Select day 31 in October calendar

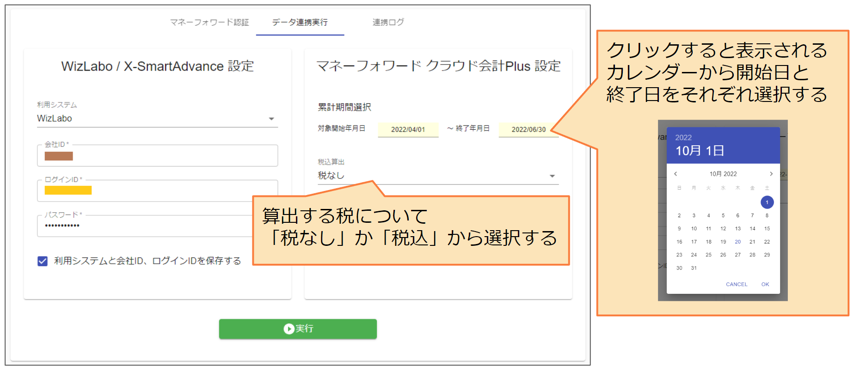click(694, 268)
